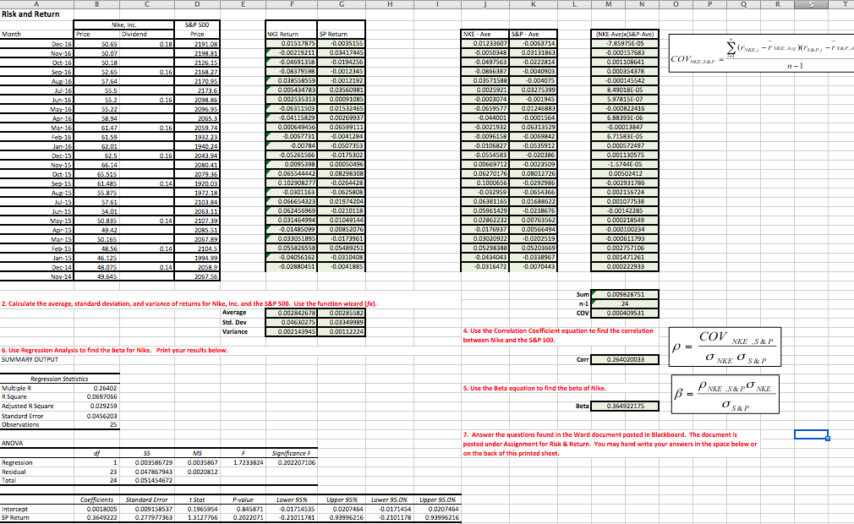The image size is (854, 524).
Task: Click the Std. Dev cell 0.046302750
Action: [x=292, y=321]
